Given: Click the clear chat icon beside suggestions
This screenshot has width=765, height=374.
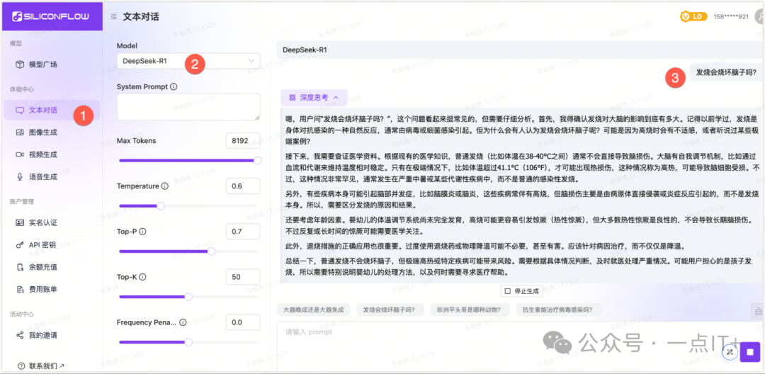Looking at the screenshot, I should pyautogui.click(x=758, y=310).
